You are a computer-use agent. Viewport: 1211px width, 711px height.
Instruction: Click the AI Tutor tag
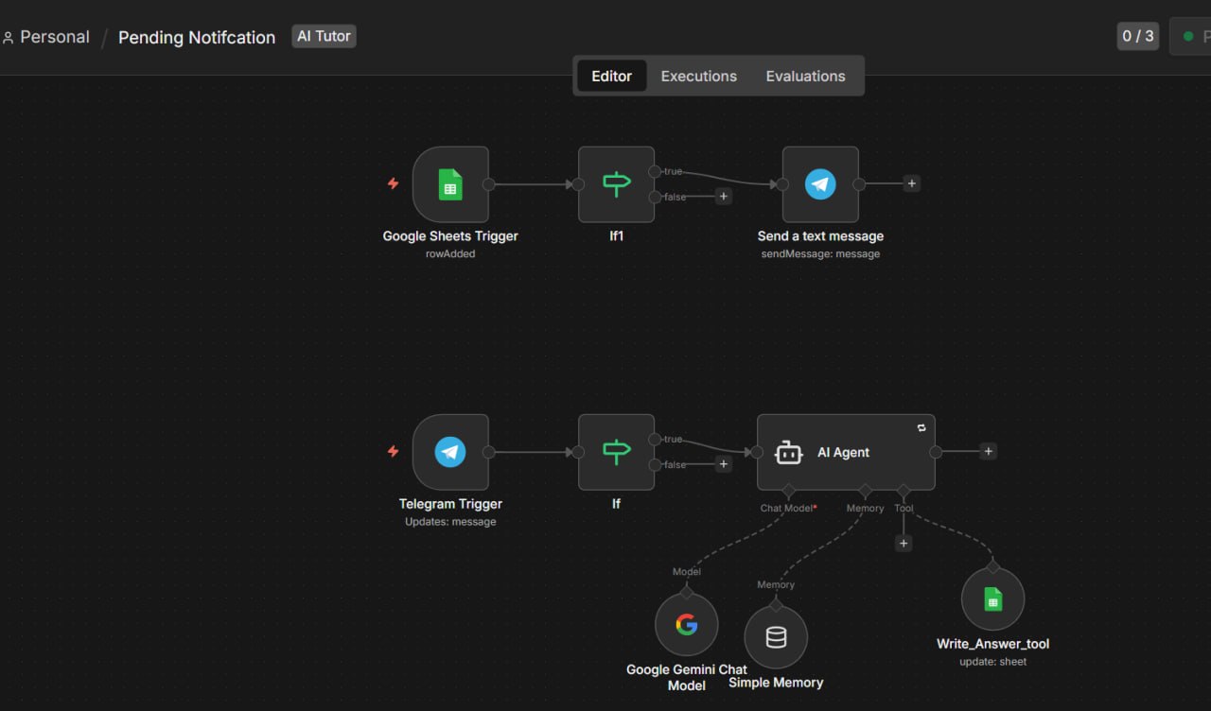324,36
